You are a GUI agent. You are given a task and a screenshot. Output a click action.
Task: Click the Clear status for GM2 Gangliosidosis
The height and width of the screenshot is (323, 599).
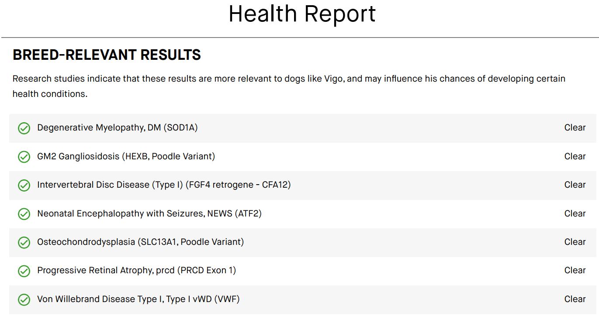575,156
